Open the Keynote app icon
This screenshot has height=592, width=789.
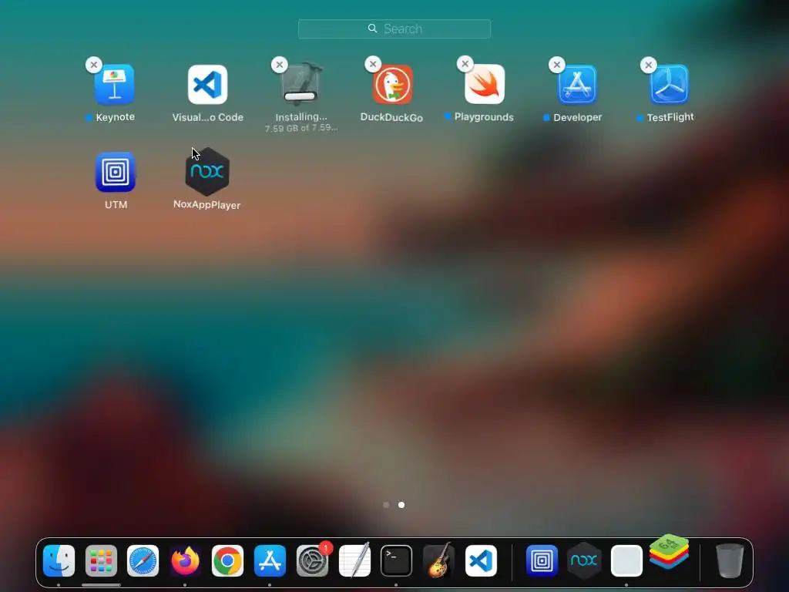tap(115, 84)
